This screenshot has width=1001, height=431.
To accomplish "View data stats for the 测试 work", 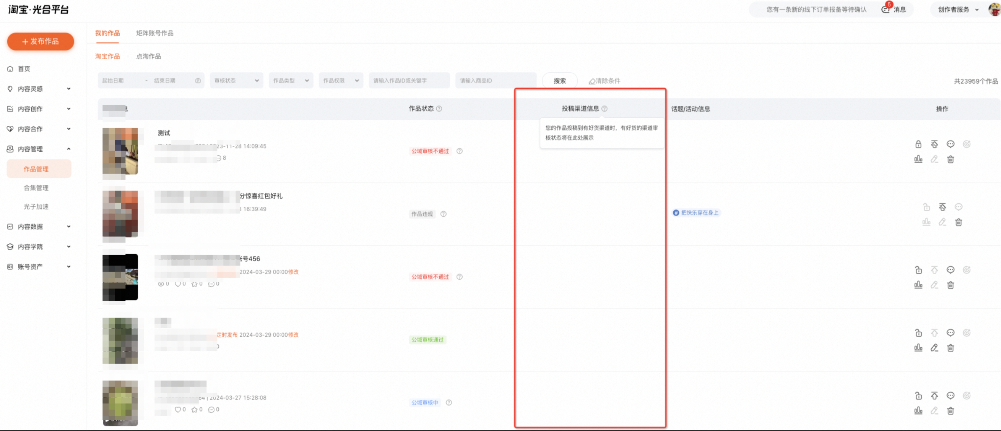I will point(918,159).
